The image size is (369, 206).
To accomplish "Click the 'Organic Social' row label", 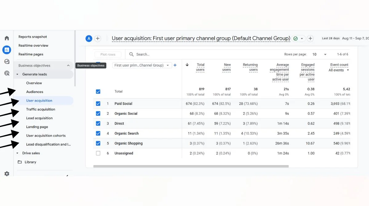I will pos(126,113).
